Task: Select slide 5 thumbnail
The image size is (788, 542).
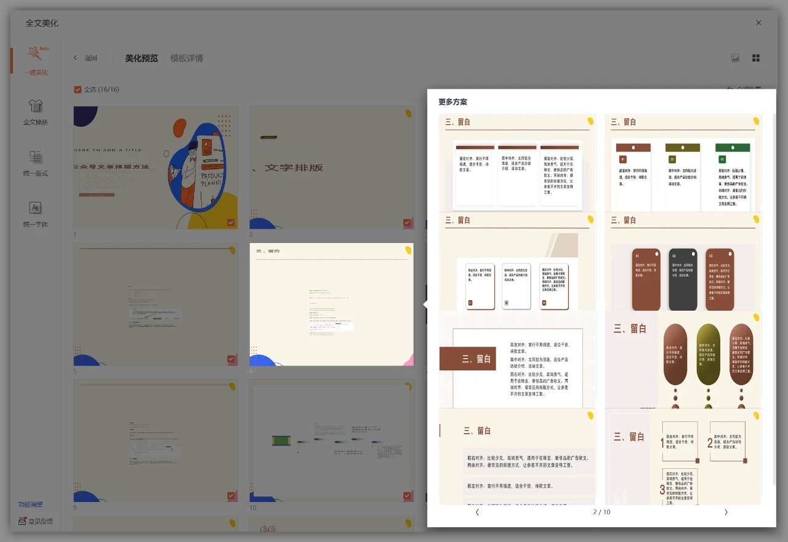Action: coord(156,305)
